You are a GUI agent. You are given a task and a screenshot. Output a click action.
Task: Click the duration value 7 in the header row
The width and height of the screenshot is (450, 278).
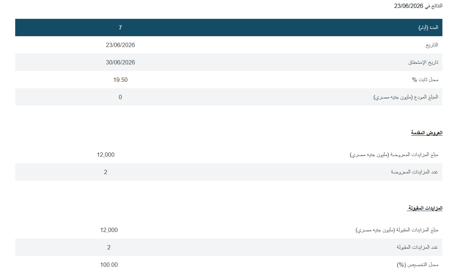[120, 28]
